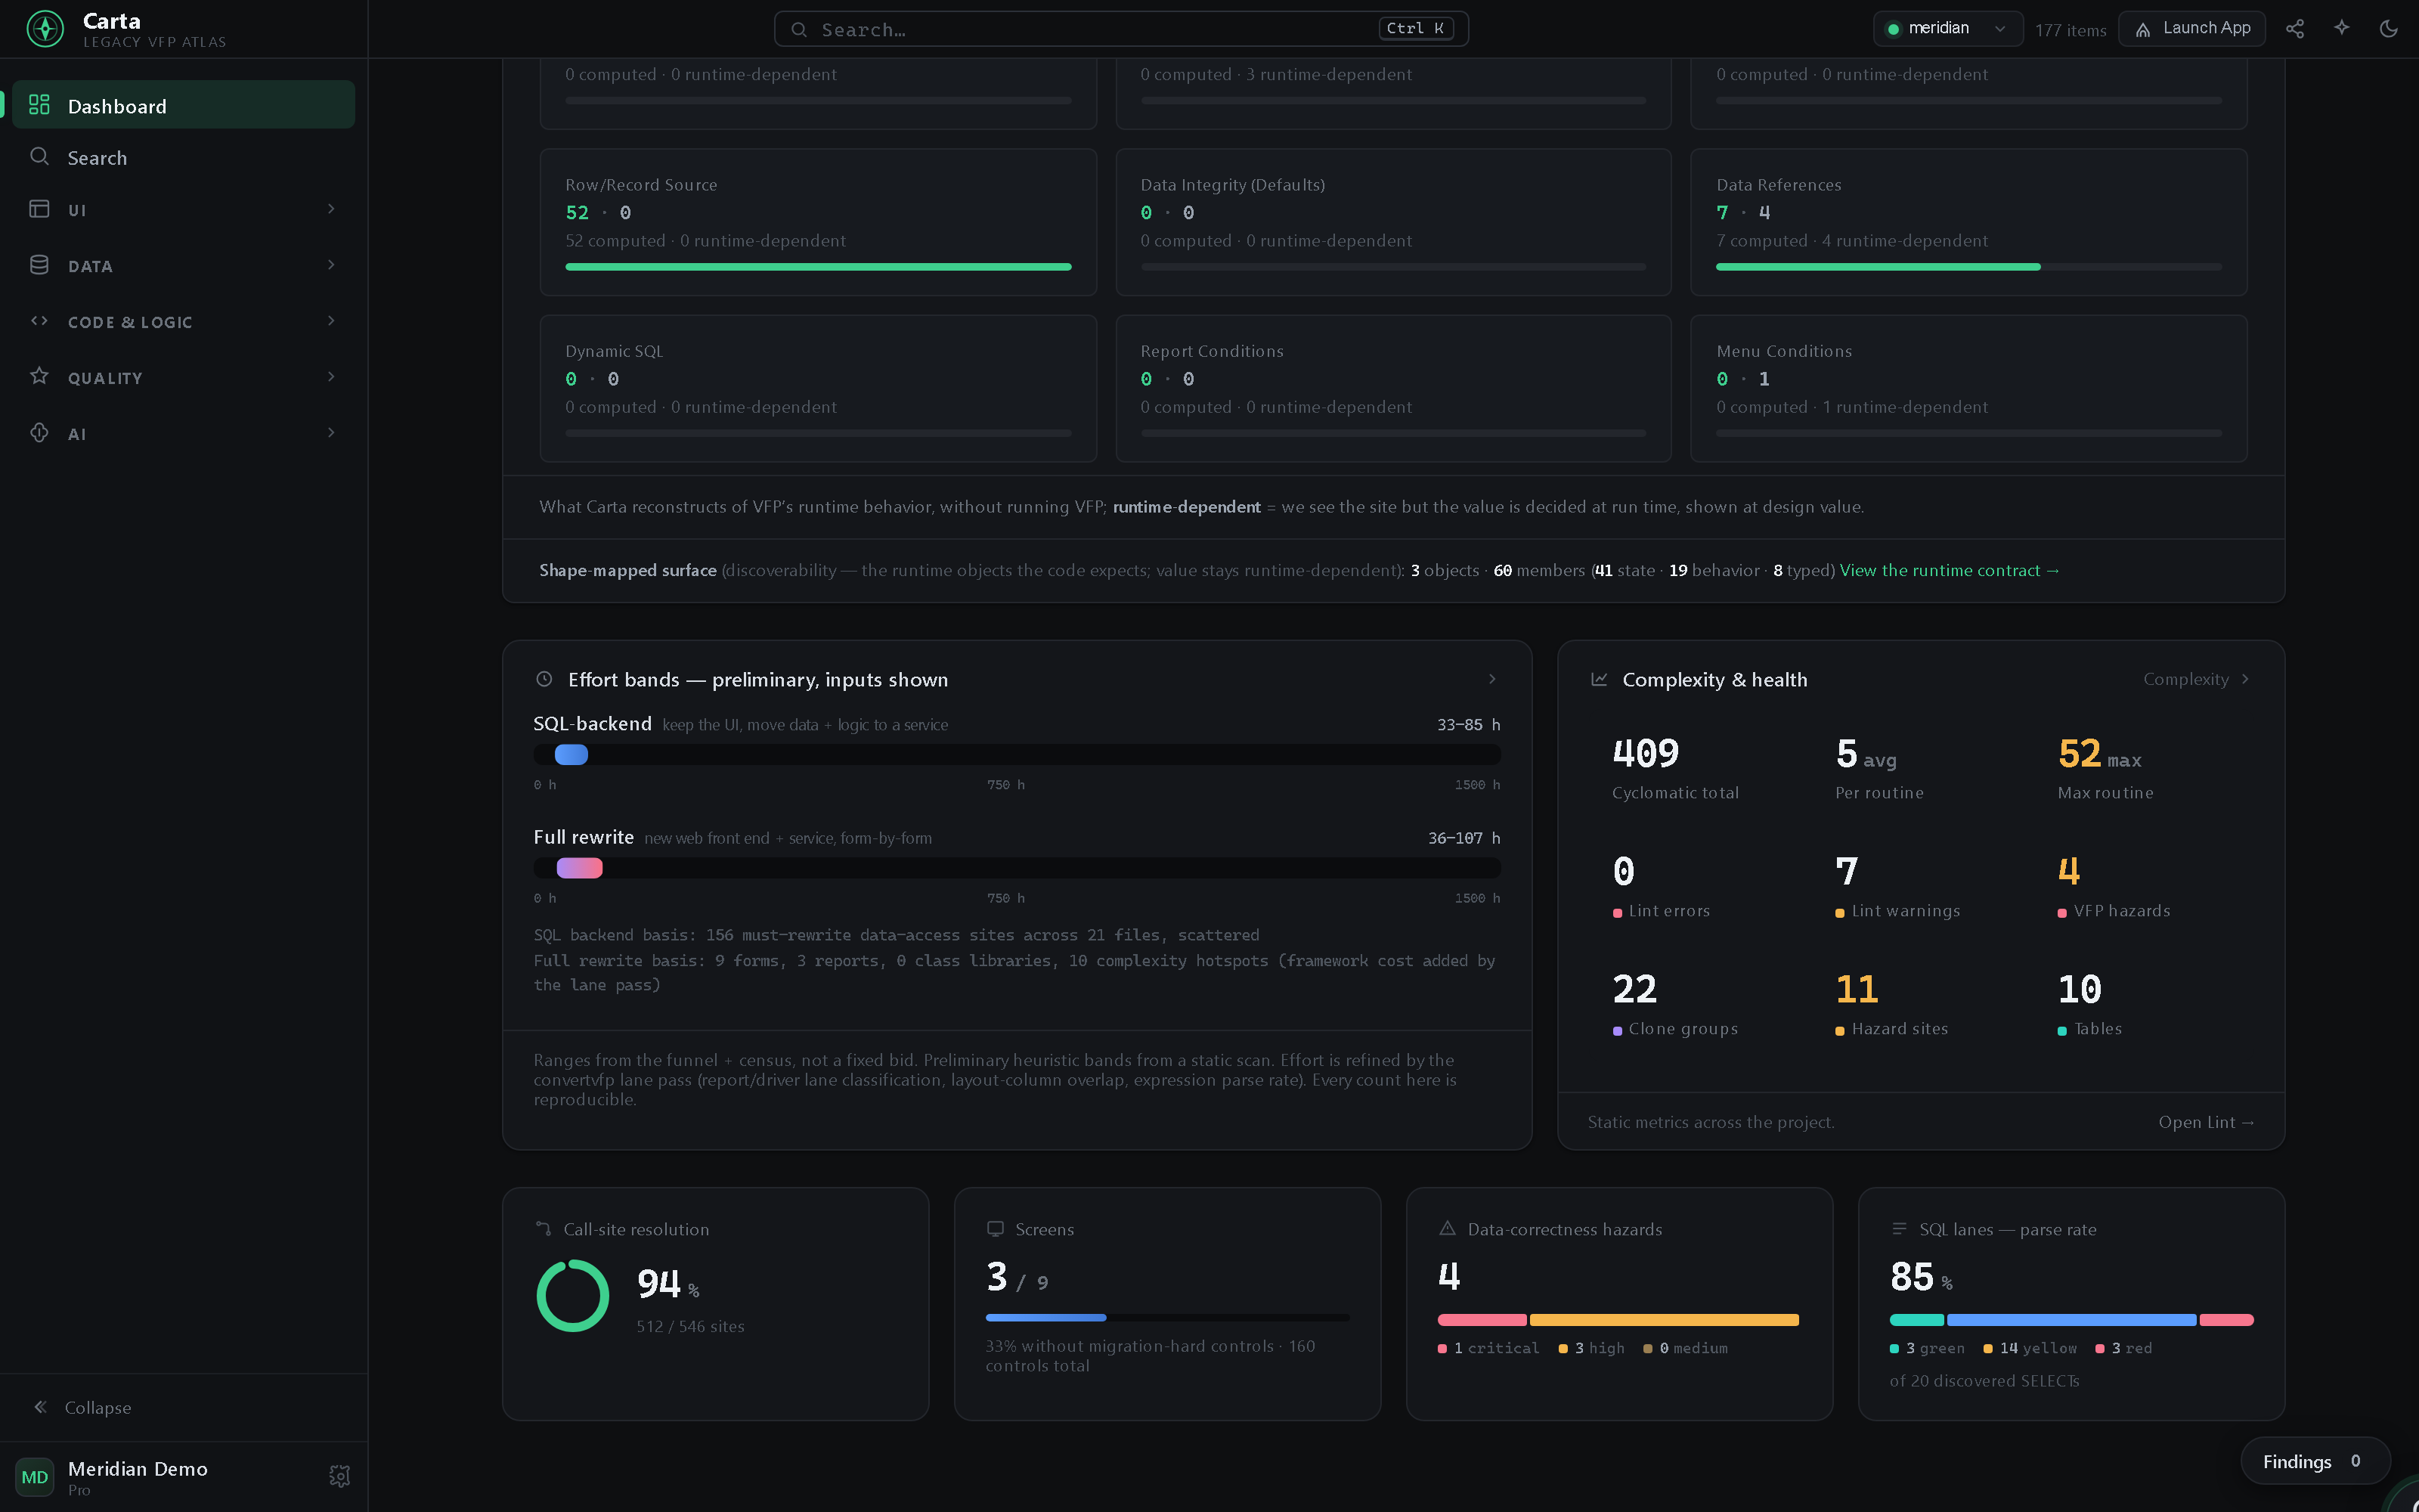Screen dimensions: 2419x1512
Task: Open the Complexity link chevron
Action: click(2246, 679)
